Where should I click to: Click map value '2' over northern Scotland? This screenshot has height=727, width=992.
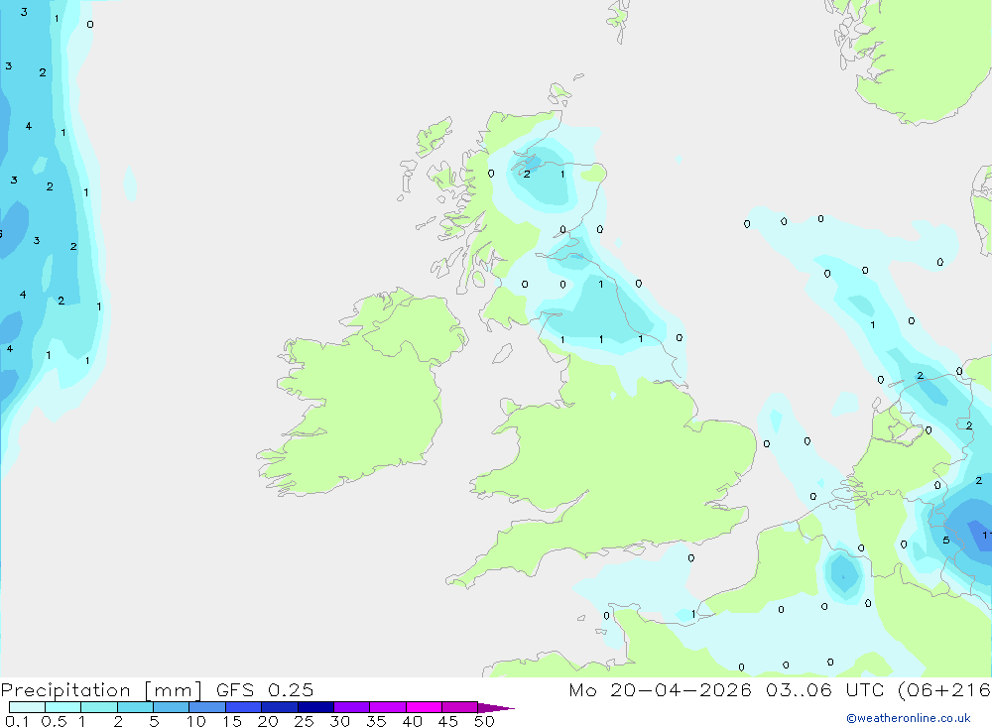coord(527,174)
